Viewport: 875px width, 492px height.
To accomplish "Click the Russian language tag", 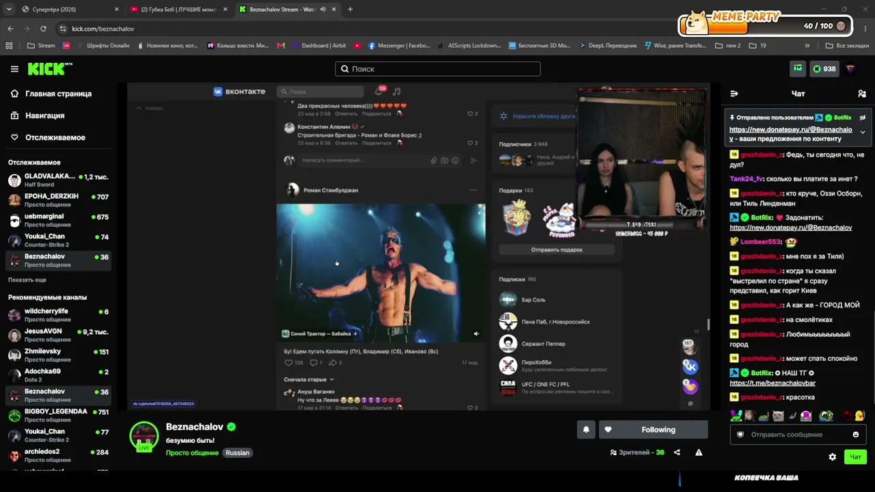I will point(238,453).
